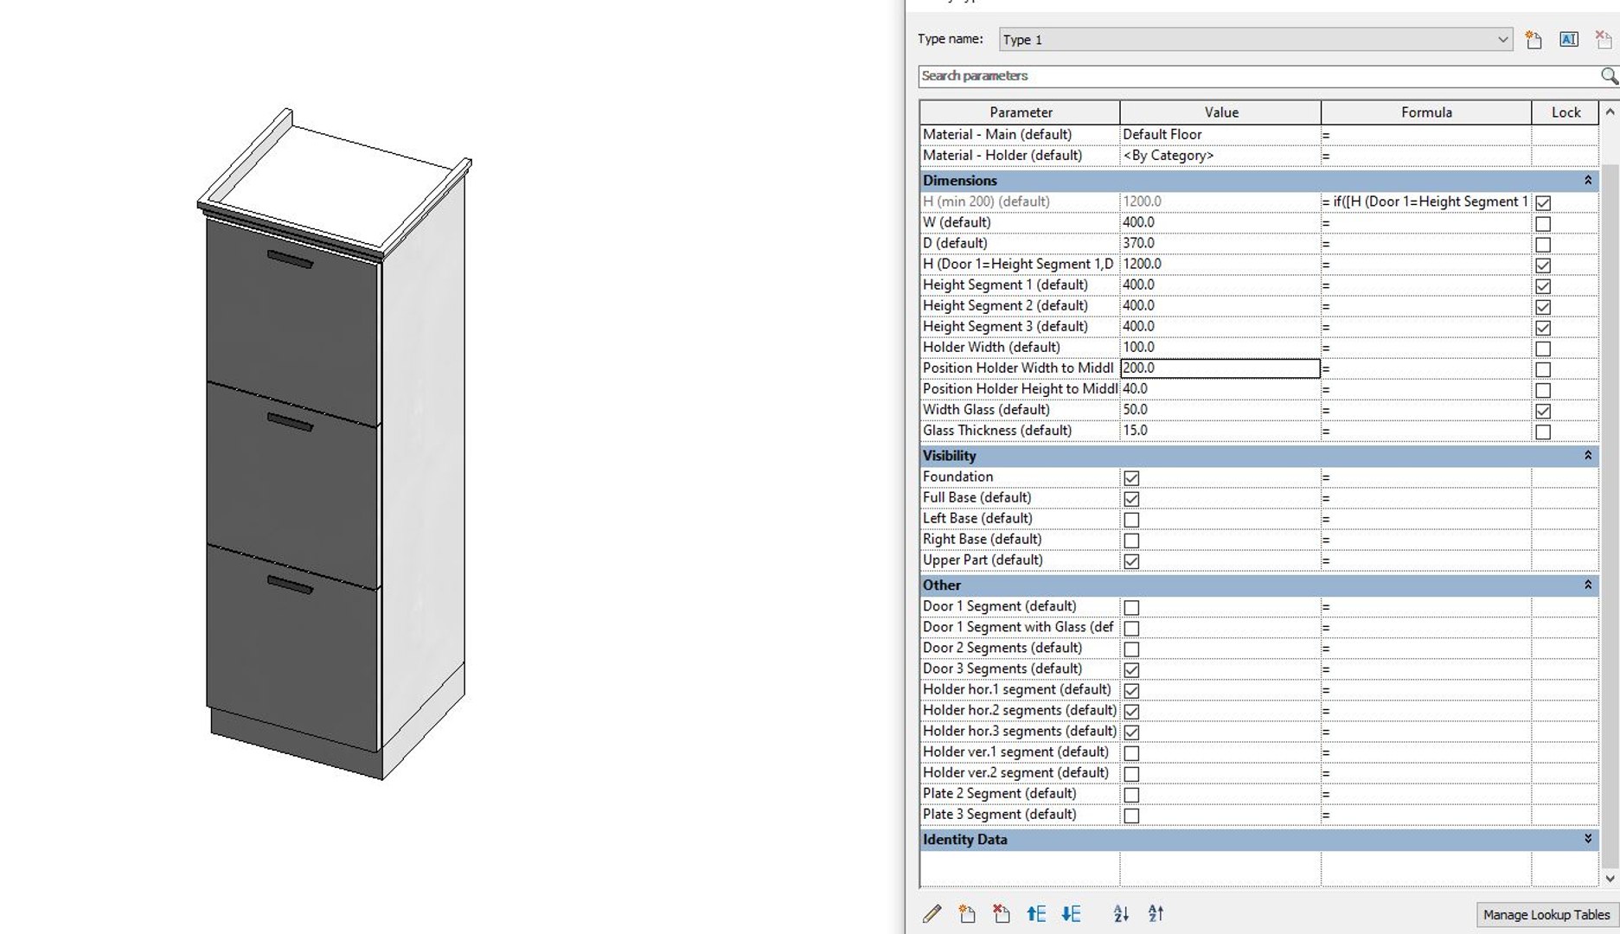This screenshot has width=1620, height=934.
Task: Toggle lock for D (default) parameter
Action: 1543,244
